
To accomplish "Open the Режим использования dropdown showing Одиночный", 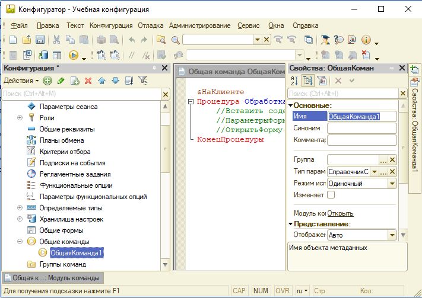I will tap(392, 184).
